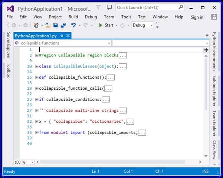This screenshot has width=223, height=178.
Task: Open the feedback speech bubble icon
Action: (x=109, y=7)
